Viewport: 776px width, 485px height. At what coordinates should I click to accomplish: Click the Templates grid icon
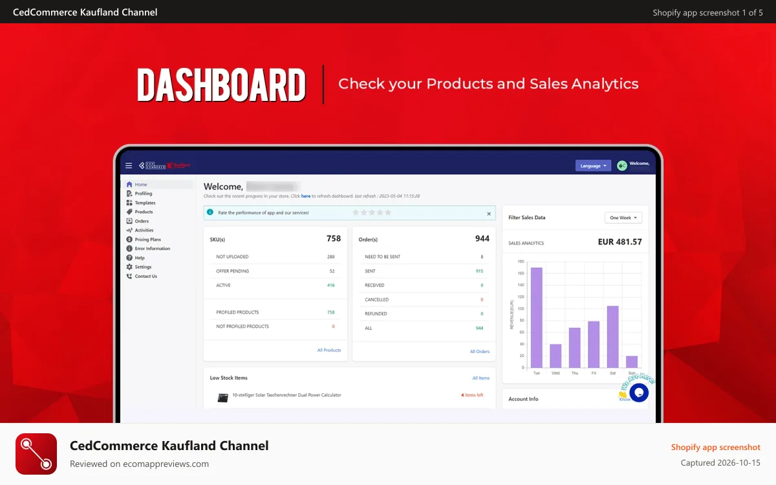pos(129,202)
